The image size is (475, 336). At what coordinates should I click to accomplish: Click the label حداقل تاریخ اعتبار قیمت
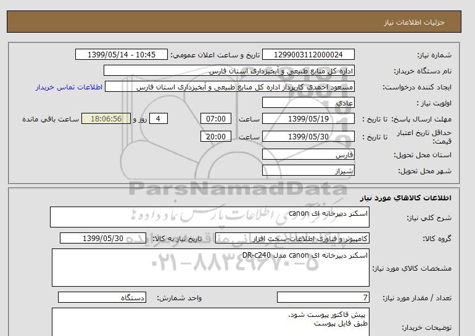[424, 137]
